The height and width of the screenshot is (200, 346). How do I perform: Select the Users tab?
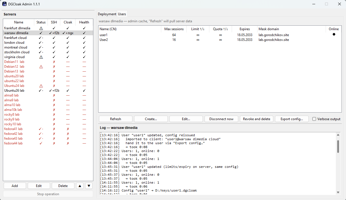122,14
